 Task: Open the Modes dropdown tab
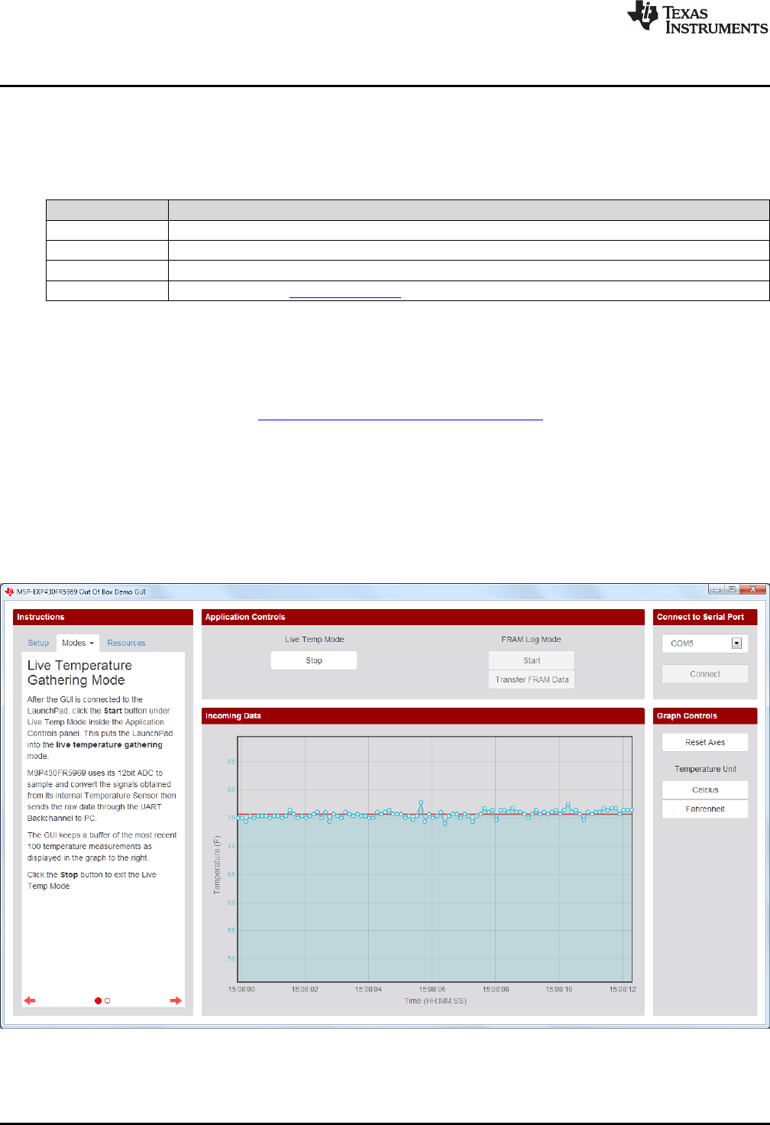click(78, 643)
